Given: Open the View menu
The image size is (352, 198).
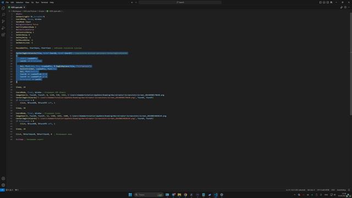Looking at the screenshot, I should pos(27,2).
